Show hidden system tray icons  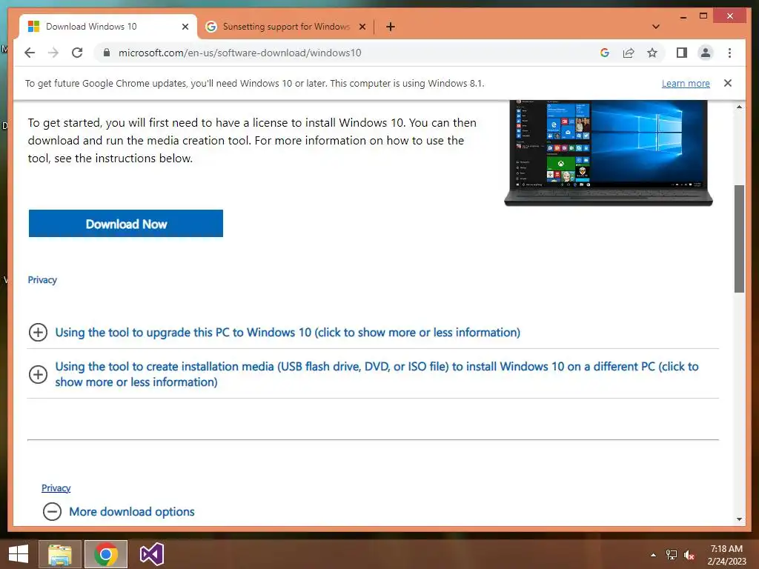click(x=654, y=555)
